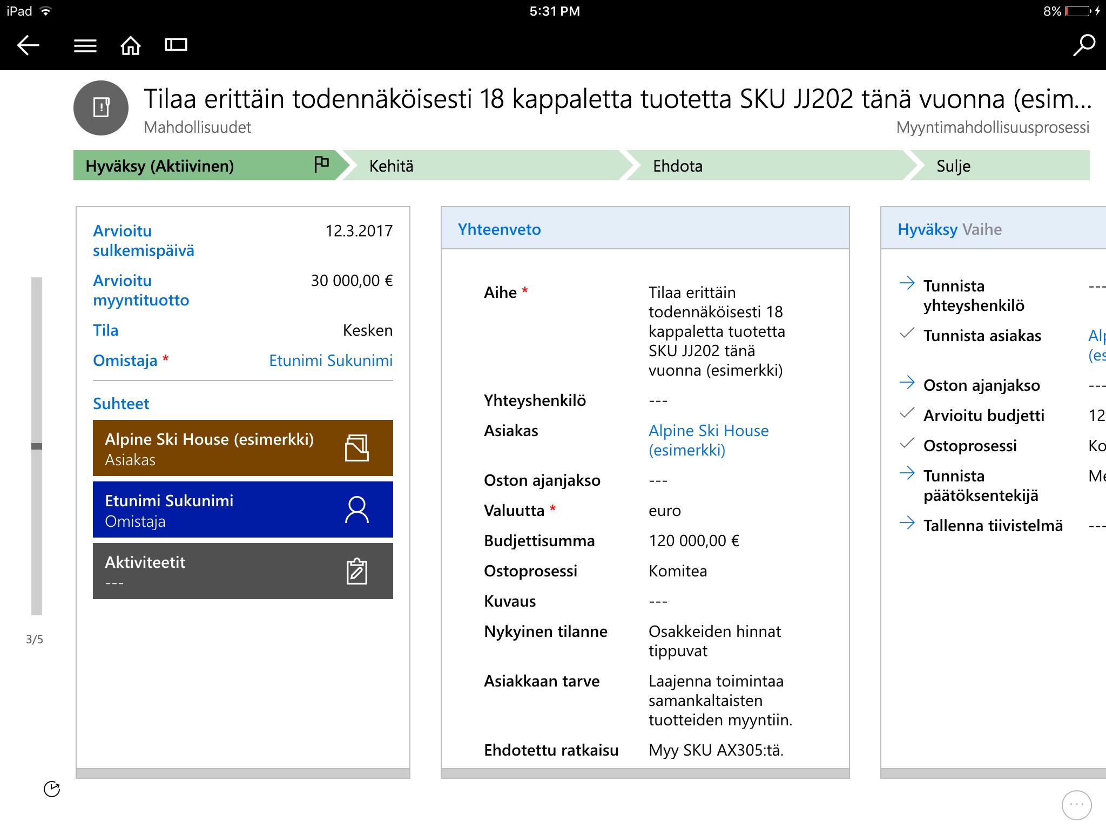Image resolution: width=1106 pixels, height=829 pixels.
Task: Click the clipboard icon on Aktiviteetit tile
Action: (x=356, y=571)
